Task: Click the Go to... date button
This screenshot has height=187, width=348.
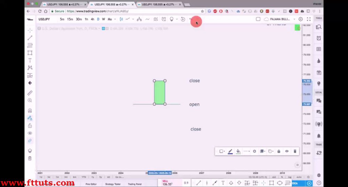Action: (x=119, y=177)
